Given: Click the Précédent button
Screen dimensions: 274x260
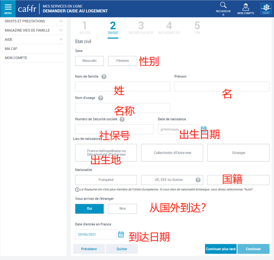Looking at the screenshot, I should [x=89, y=249].
